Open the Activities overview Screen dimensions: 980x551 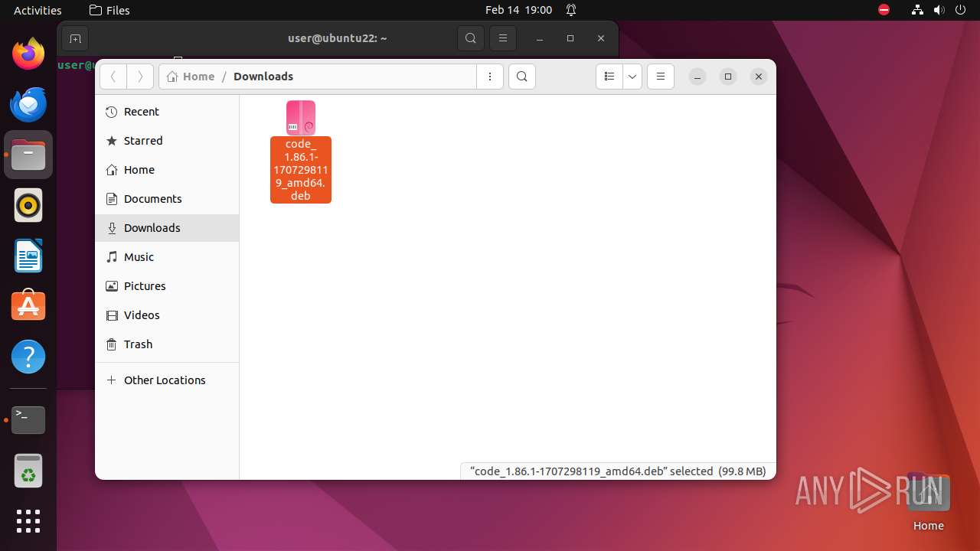(38, 10)
